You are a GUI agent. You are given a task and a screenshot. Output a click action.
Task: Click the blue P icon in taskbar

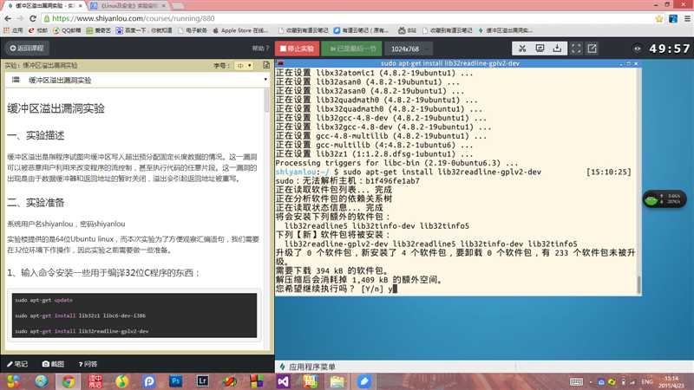(x=149, y=381)
